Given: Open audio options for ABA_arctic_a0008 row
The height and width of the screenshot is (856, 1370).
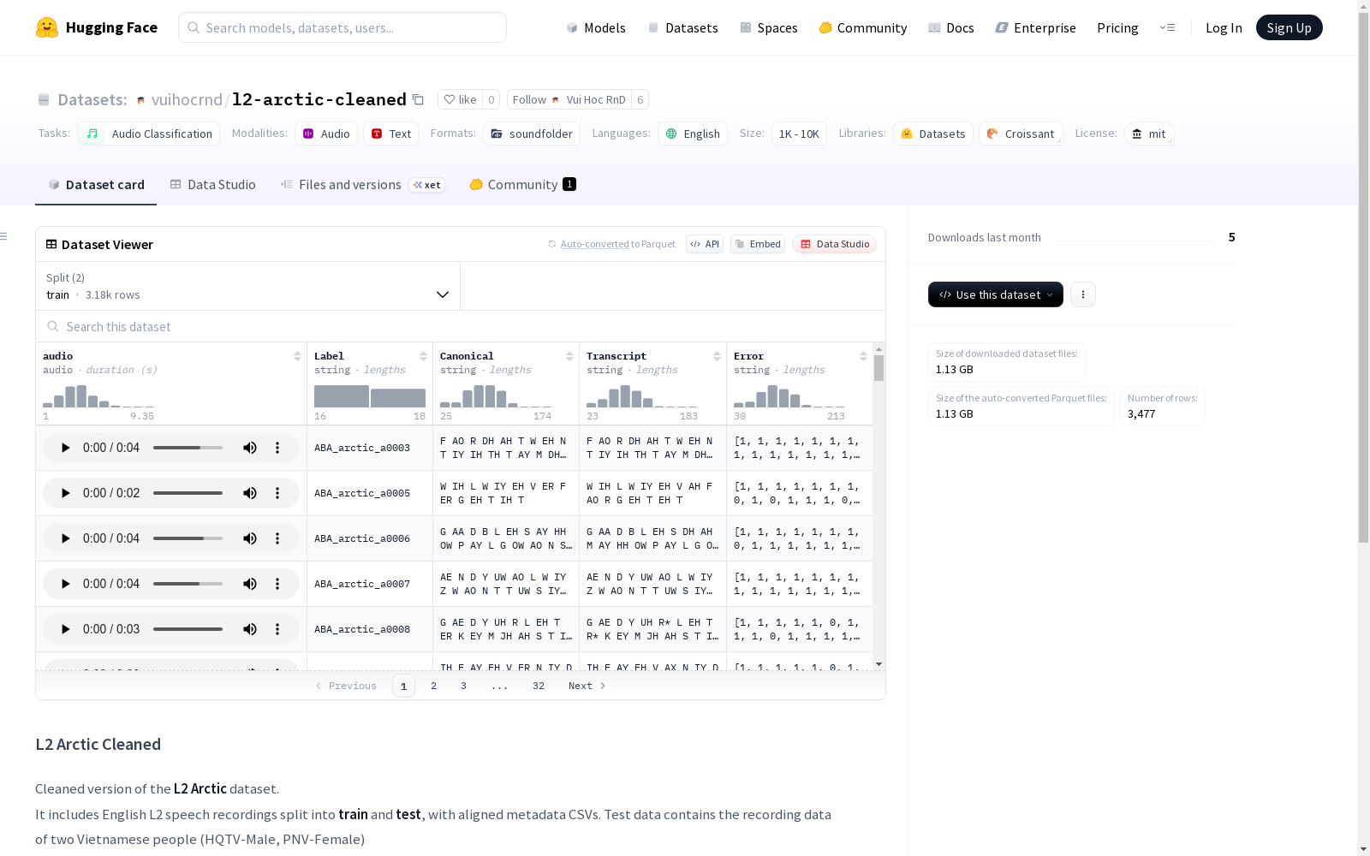Looking at the screenshot, I should (x=277, y=629).
